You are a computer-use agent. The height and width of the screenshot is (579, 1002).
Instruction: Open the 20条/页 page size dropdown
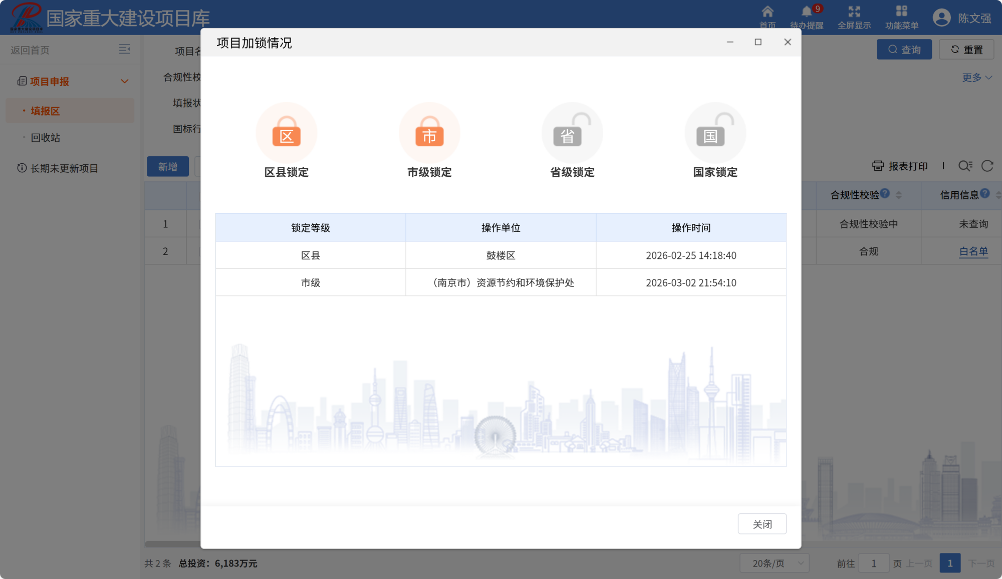tap(775, 563)
